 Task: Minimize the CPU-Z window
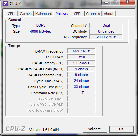pos(106,2)
